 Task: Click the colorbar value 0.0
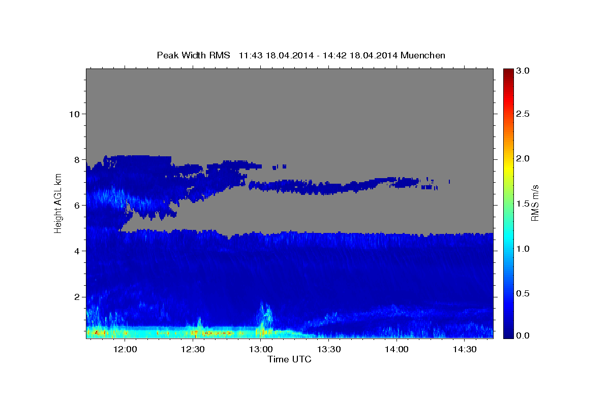(x=524, y=335)
